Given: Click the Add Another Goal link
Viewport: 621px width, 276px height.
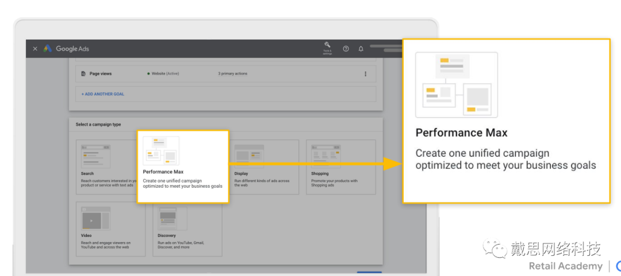Looking at the screenshot, I should click(x=103, y=94).
